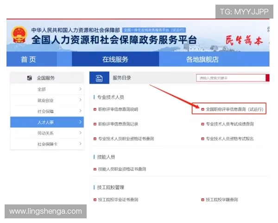Open 专业技术人员资格考试报名 link
Screen dimensions: 278x223
[230, 139]
